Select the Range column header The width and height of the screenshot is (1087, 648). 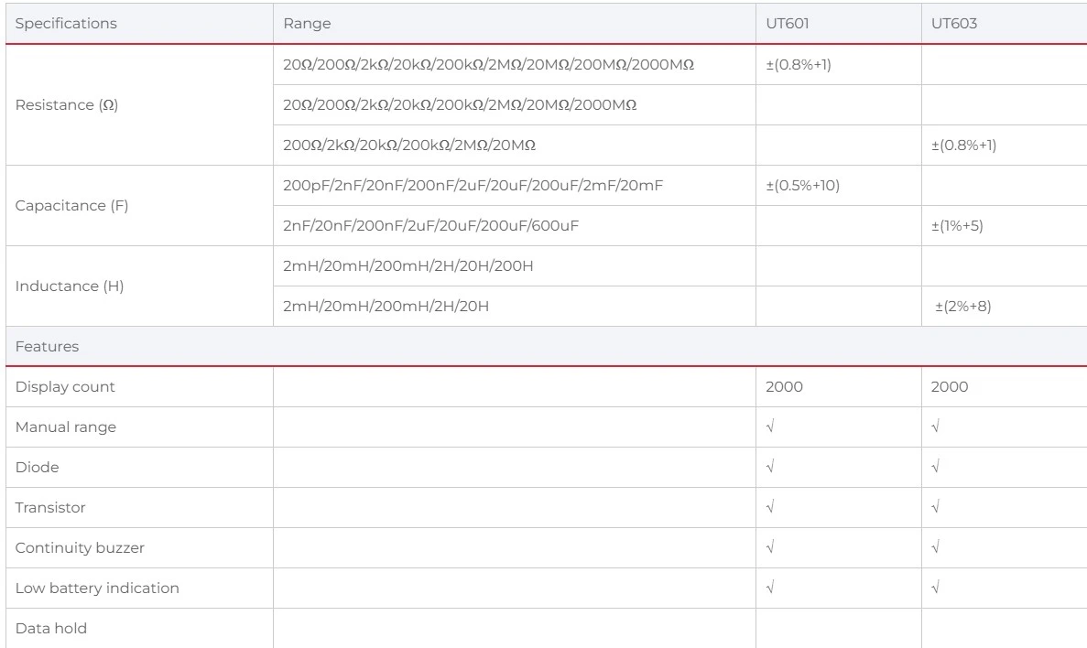tap(307, 24)
